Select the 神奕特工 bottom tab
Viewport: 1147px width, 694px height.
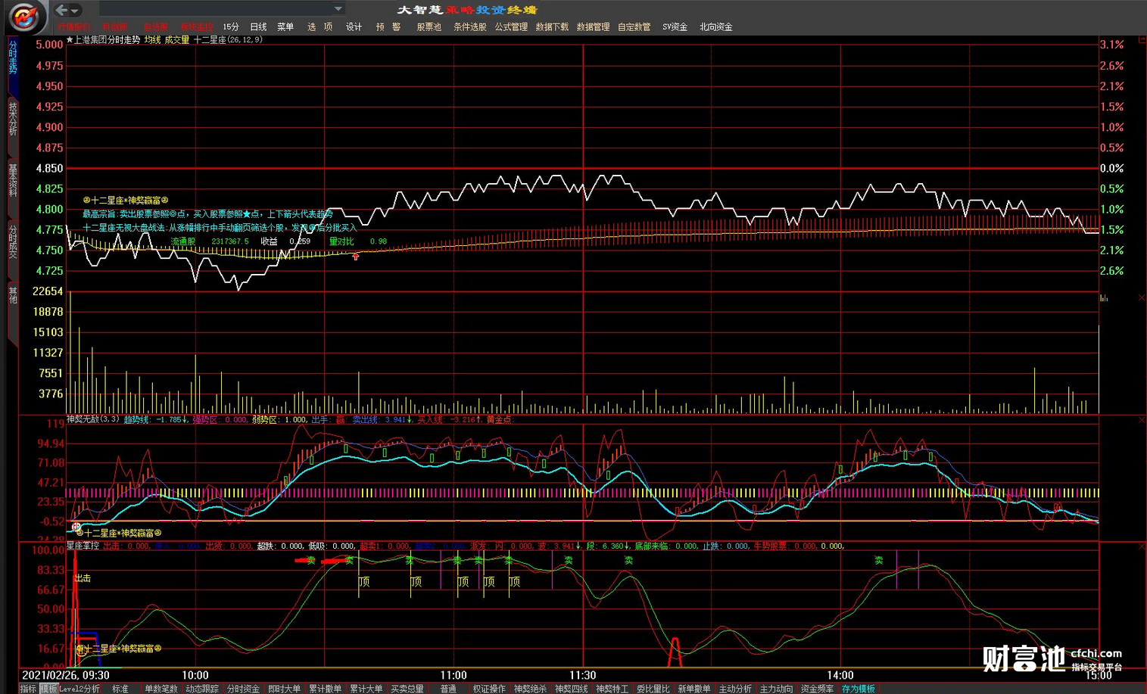(x=612, y=689)
